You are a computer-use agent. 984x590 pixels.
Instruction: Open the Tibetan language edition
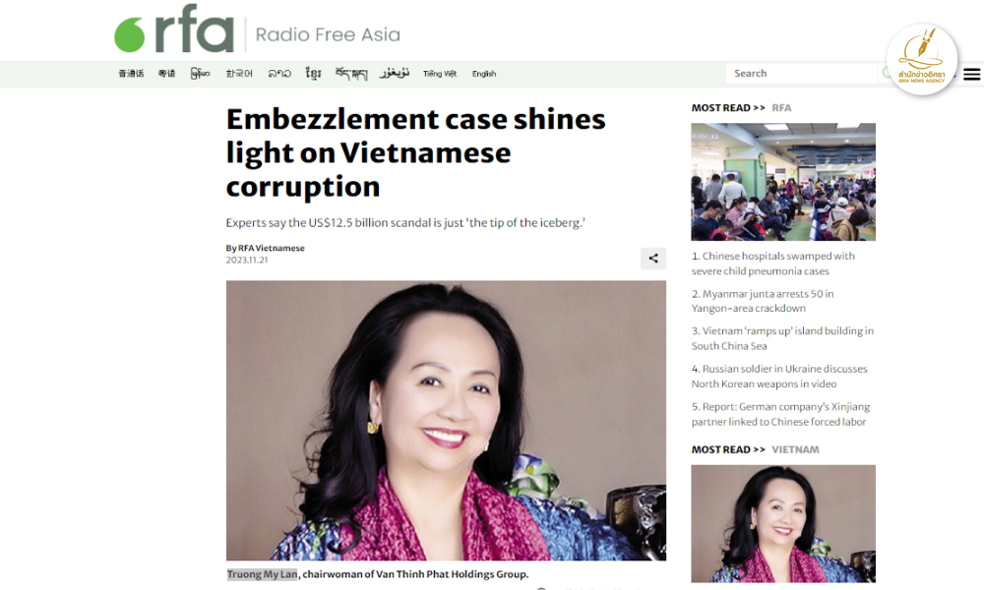pos(351,74)
